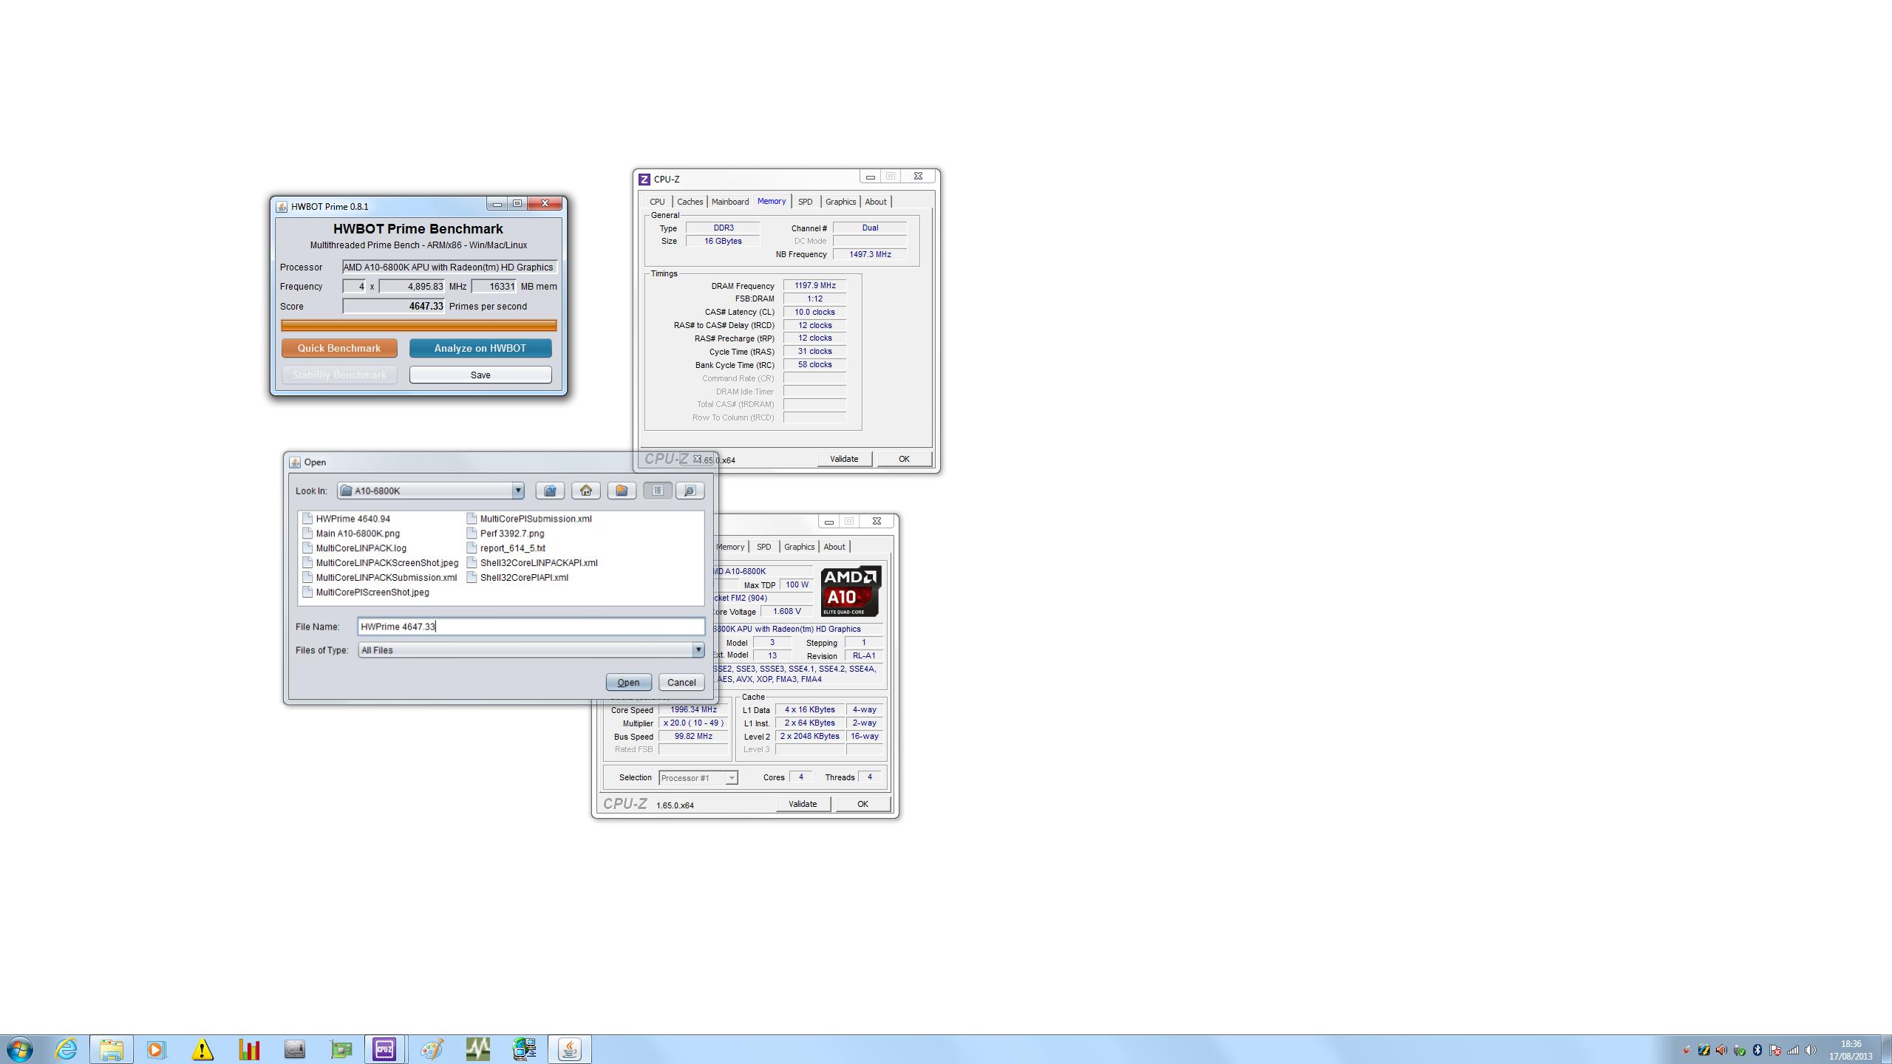Launch Internet Explorer from taskbar
The height and width of the screenshot is (1064, 1892).
67,1049
